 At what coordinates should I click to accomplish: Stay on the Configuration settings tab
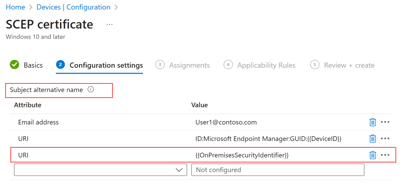pyautogui.click(x=106, y=65)
